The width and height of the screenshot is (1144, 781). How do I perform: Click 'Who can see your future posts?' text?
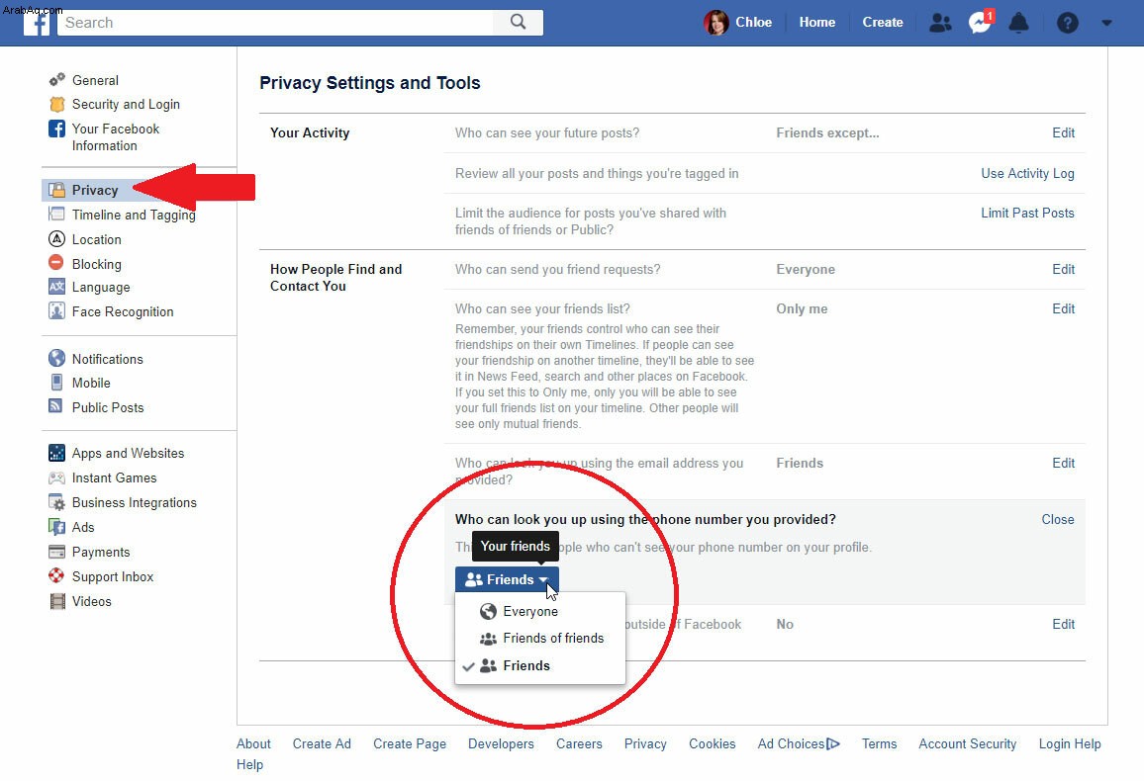547,132
